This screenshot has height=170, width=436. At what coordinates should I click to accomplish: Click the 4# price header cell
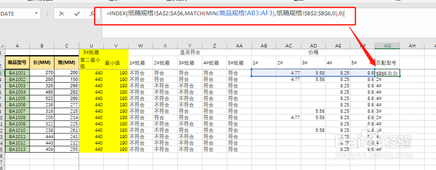338,63
